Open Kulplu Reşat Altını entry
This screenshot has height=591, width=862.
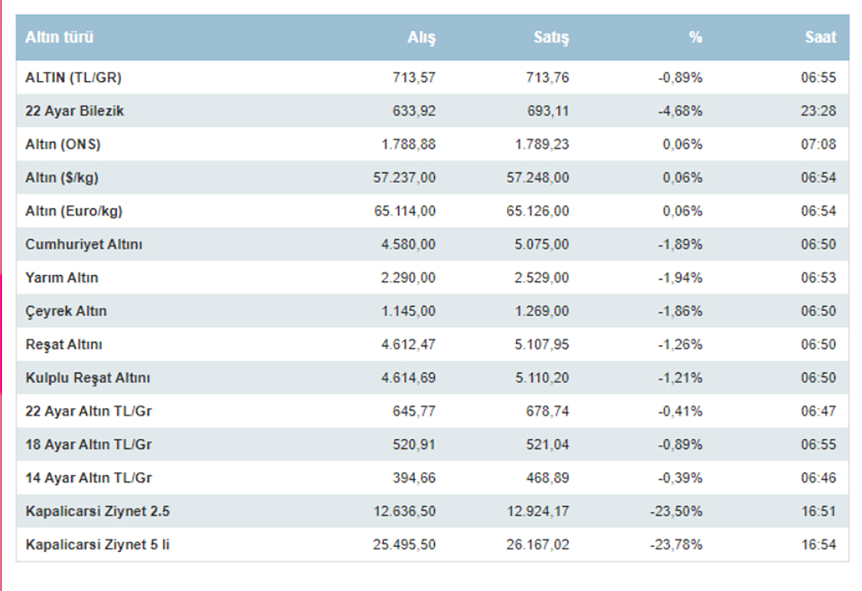pyautogui.click(x=88, y=378)
